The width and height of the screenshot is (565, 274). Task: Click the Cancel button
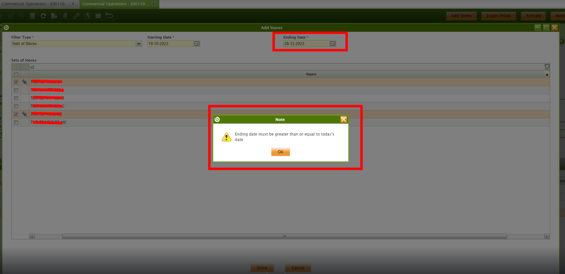298,268
